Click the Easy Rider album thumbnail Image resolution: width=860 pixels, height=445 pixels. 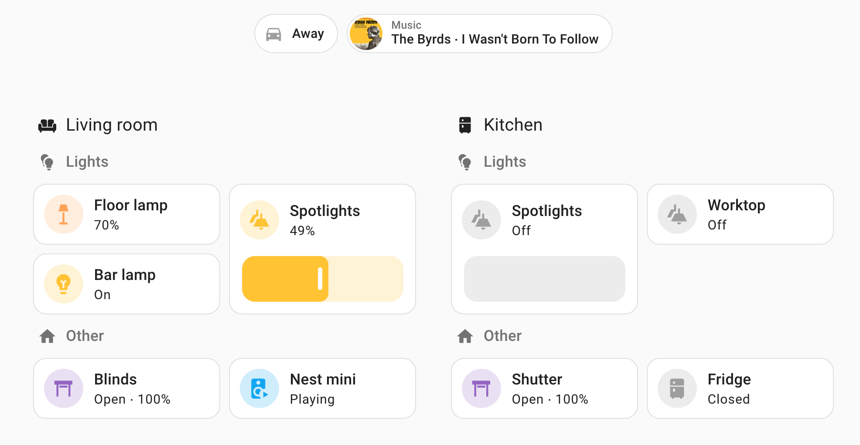point(366,34)
